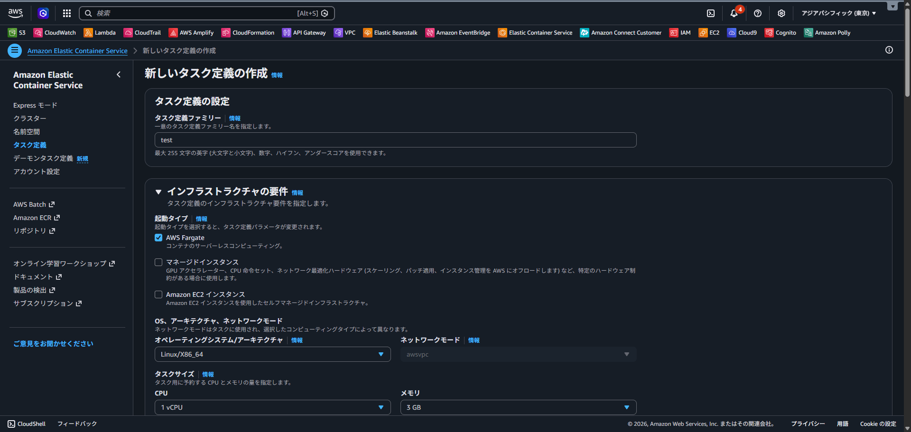The image size is (911, 432).
Task: Open the ドキュメント external link
Action: click(x=37, y=277)
